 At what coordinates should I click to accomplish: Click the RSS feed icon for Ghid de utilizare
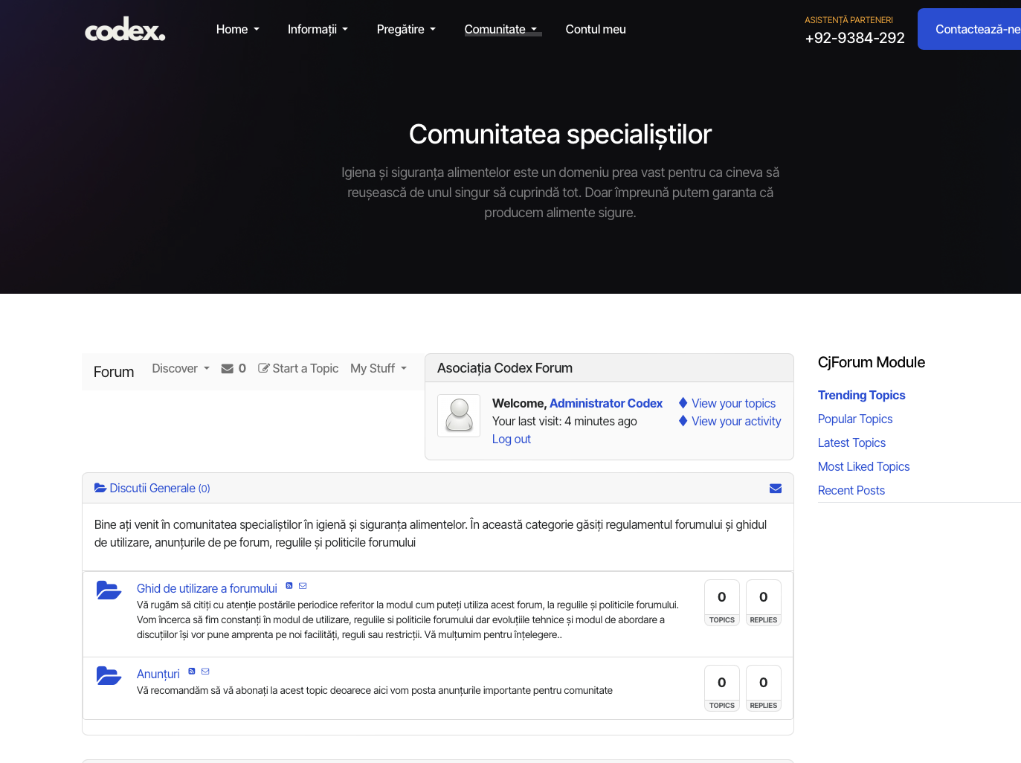coord(289,586)
